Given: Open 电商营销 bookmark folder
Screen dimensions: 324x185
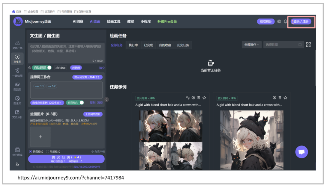Looking at the screenshot, I should pyautogui.click(x=64, y=12).
